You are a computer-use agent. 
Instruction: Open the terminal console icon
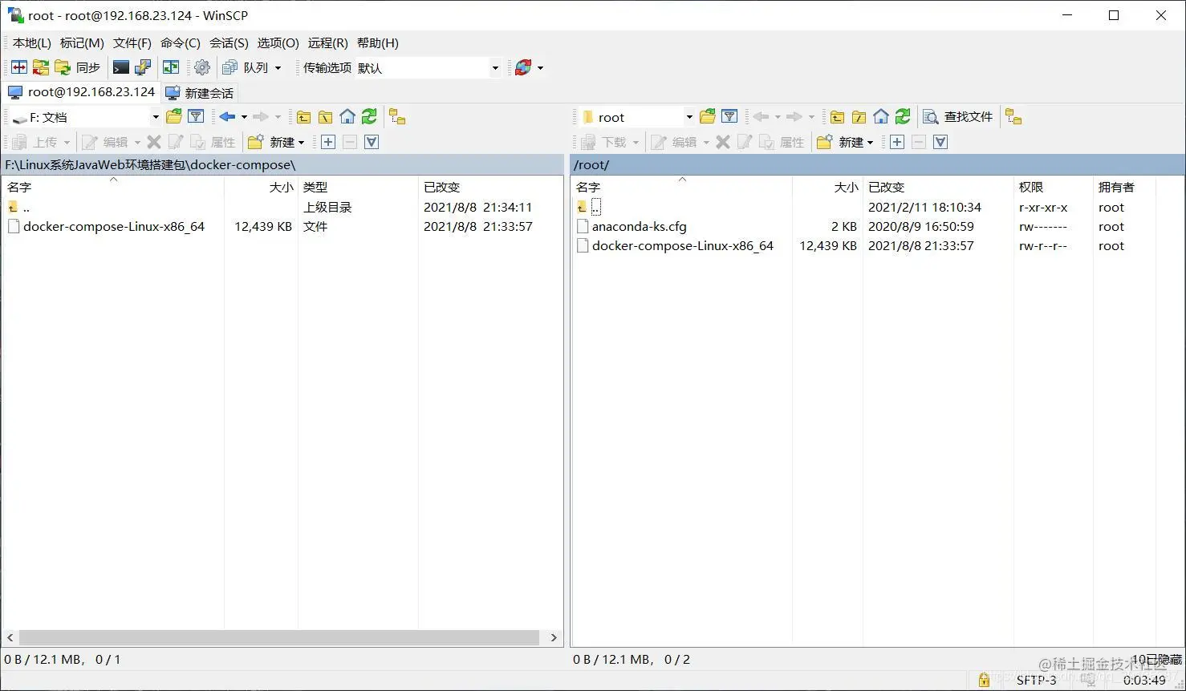121,67
